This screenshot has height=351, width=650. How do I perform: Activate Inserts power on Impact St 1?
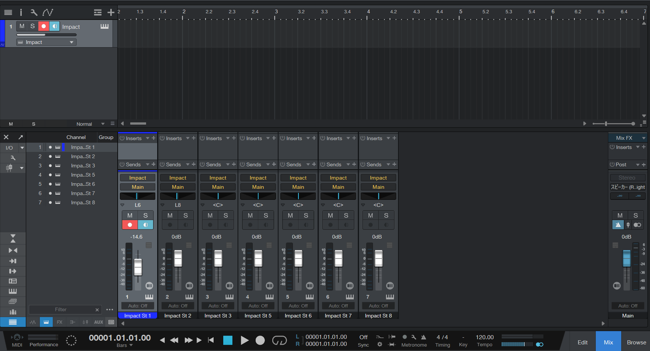122,138
